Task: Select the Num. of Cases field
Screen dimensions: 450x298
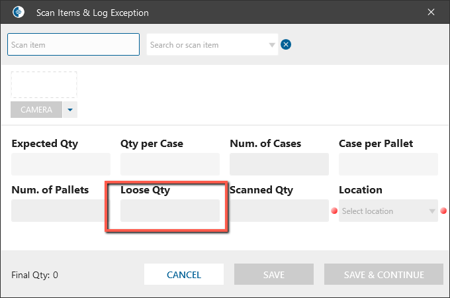Action: tap(279, 164)
